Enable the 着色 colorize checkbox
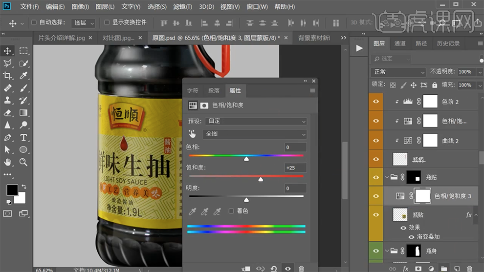 (x=232, y=211)
